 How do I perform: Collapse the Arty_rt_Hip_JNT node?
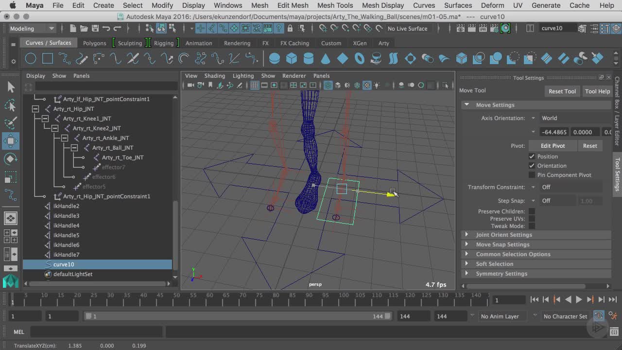click(35, 109)
